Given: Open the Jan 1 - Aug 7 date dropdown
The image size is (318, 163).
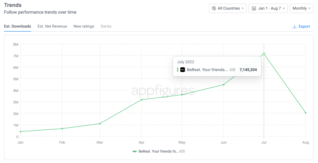Looking at the screenshot, I should (268, 8).
